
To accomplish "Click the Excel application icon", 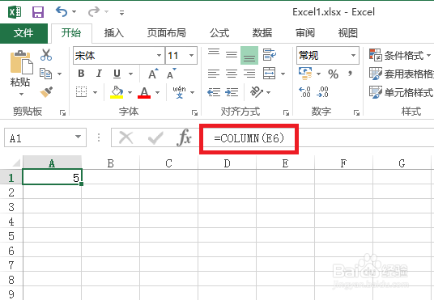I will click(15, 12).
